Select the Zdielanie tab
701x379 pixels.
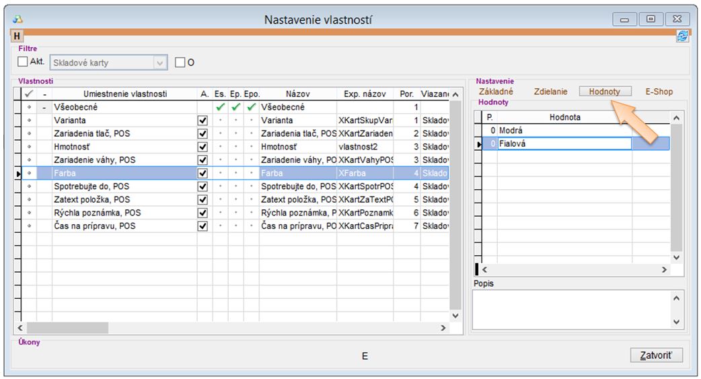(550, 92)
